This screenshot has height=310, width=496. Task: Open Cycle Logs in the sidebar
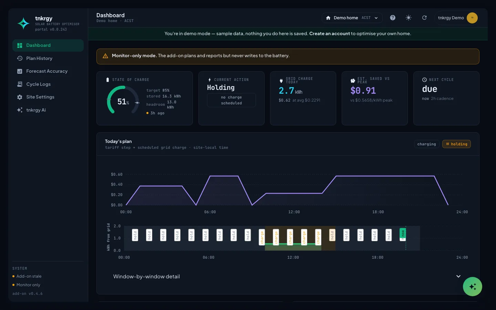tap(48, 84)
